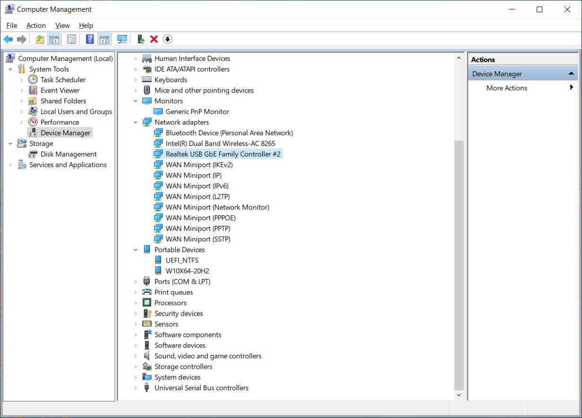Expand the Task Scheduler tree node
582x418 pixels.
click(22, 80)
